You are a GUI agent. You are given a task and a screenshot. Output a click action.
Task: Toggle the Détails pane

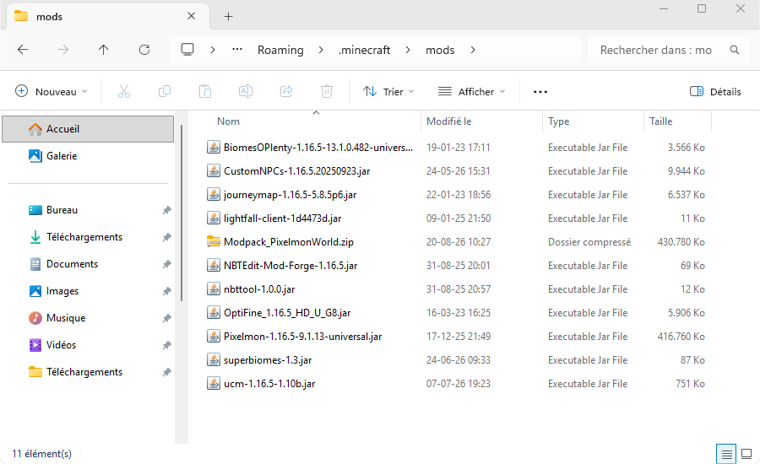coord(715,92)
